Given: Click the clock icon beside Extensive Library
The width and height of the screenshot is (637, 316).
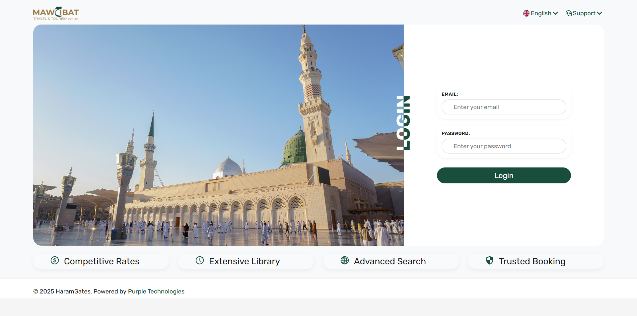Looking at the screenshot, I should (x=200, y=261).
